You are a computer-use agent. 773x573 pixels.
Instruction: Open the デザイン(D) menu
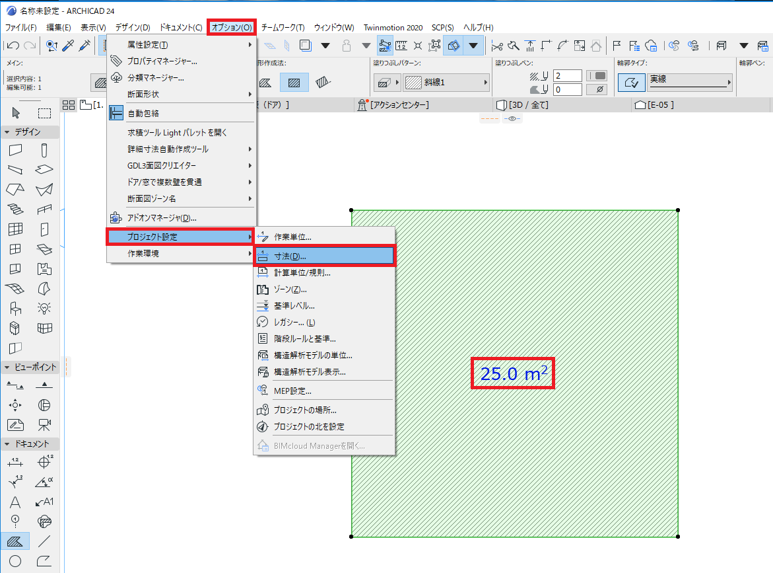click(x=133, y=28)
